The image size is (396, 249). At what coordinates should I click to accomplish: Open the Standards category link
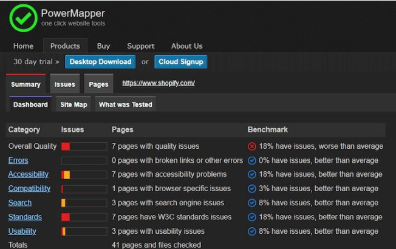(25, 217)
